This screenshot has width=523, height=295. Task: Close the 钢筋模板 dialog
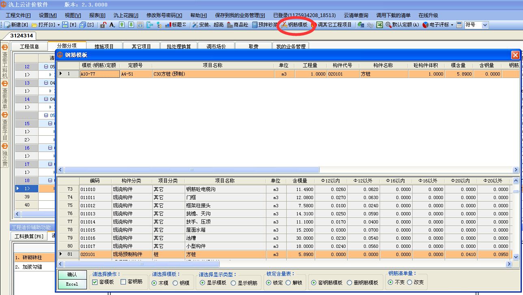[515, 55]
